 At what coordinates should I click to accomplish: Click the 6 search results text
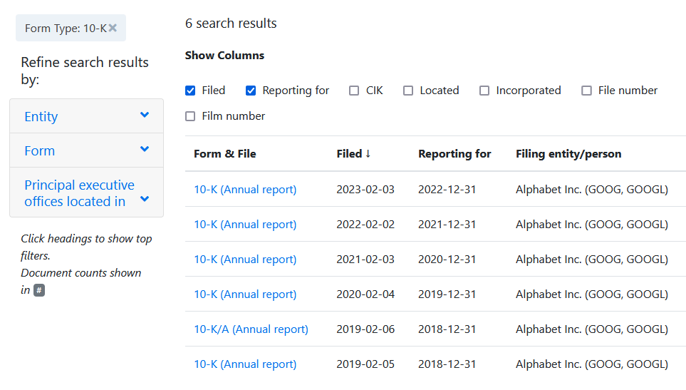pos(231,24)
